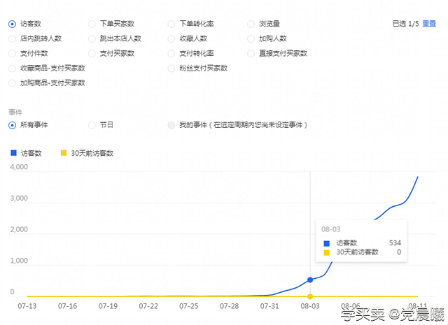Click the 08-03 date axis label

tap(310, 306)
